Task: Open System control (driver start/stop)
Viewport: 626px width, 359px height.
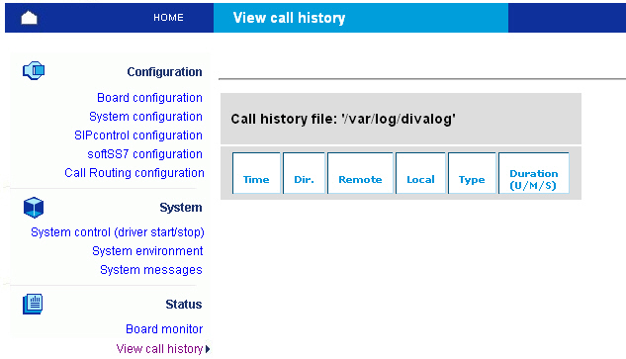Action: coord(118,232)
